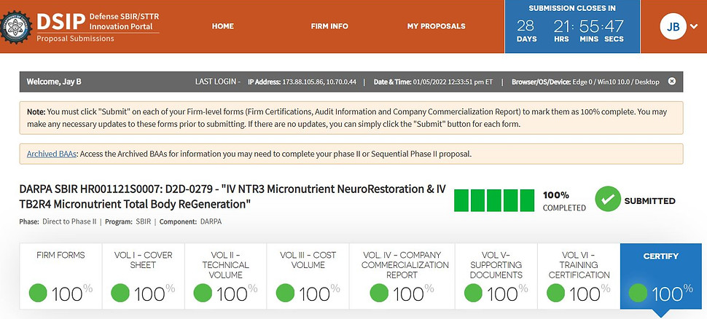Open the VOL I - COVER SHEET tab
This screenshot has height=319, width=707.
(143, 276)
